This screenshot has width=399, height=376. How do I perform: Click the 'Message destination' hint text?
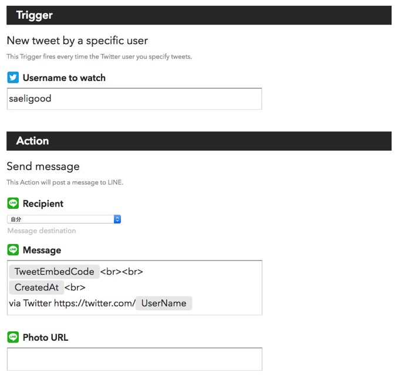point(42,231)
